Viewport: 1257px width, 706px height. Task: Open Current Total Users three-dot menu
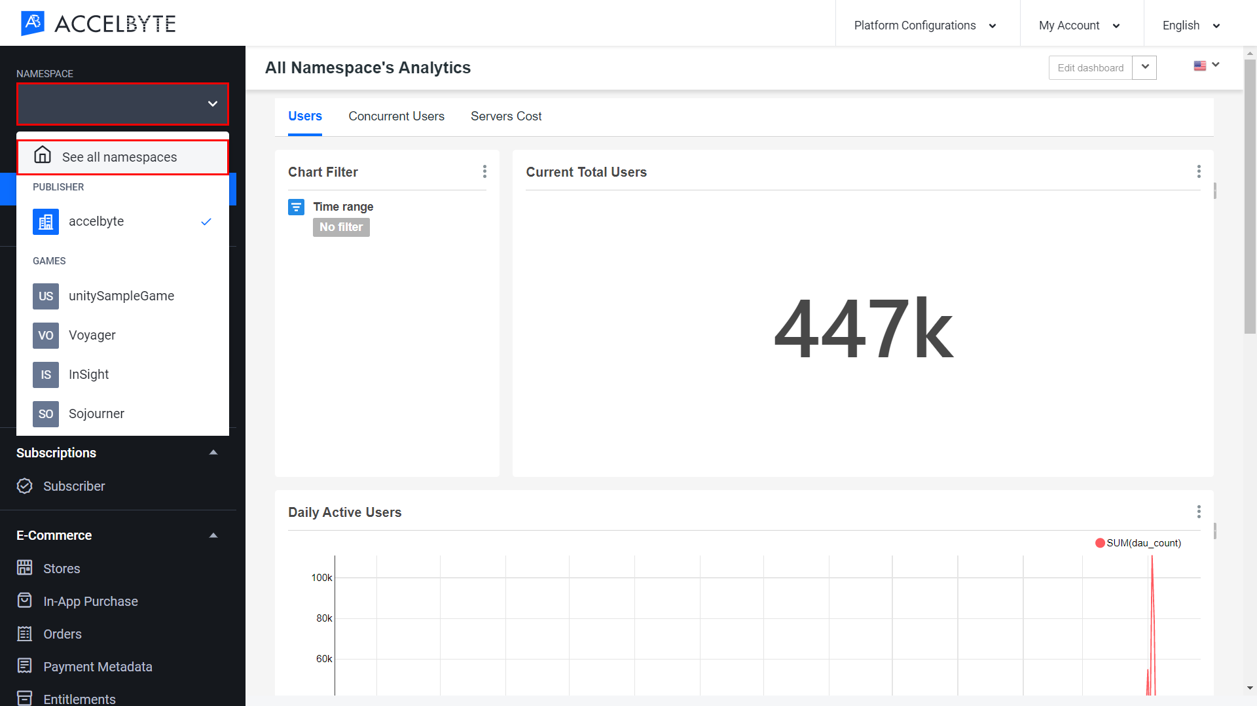click(1199, 171)
